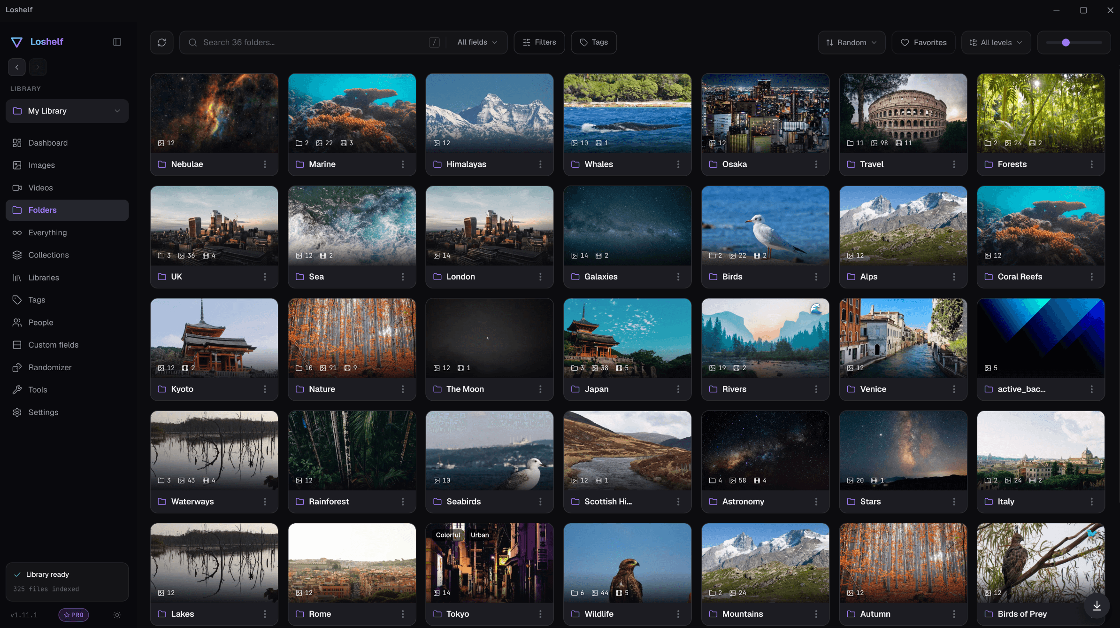
Task: Open the Dashboard sidebar item
Action: (x=67, y=143)
